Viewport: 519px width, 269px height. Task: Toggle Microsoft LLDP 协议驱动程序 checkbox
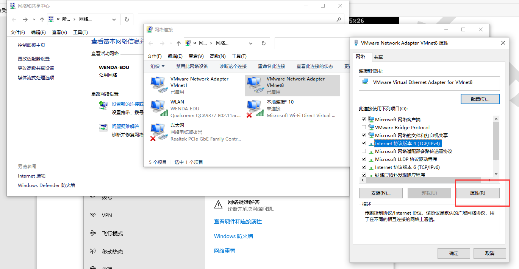pos(364,159)
